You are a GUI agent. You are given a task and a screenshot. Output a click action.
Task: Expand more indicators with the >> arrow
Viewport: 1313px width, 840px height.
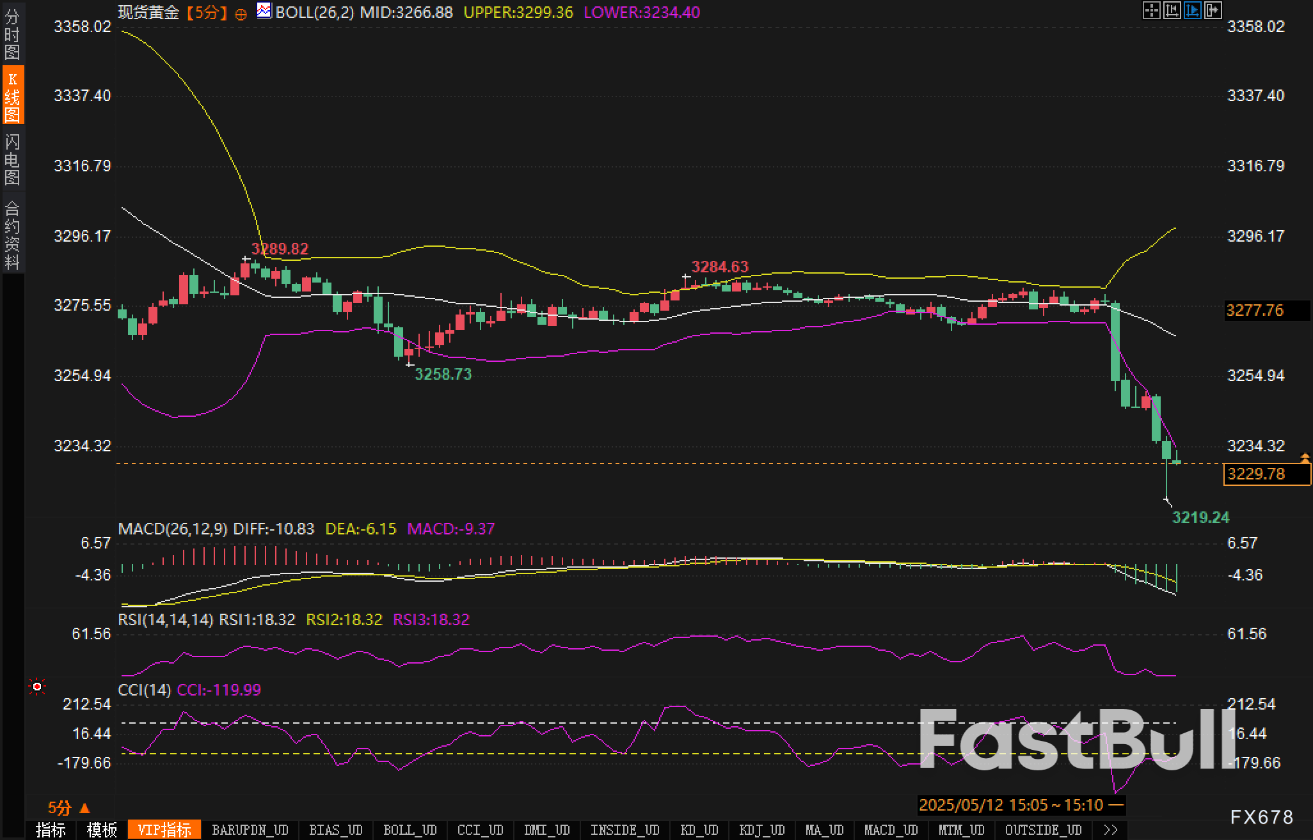click(1111, 830)
